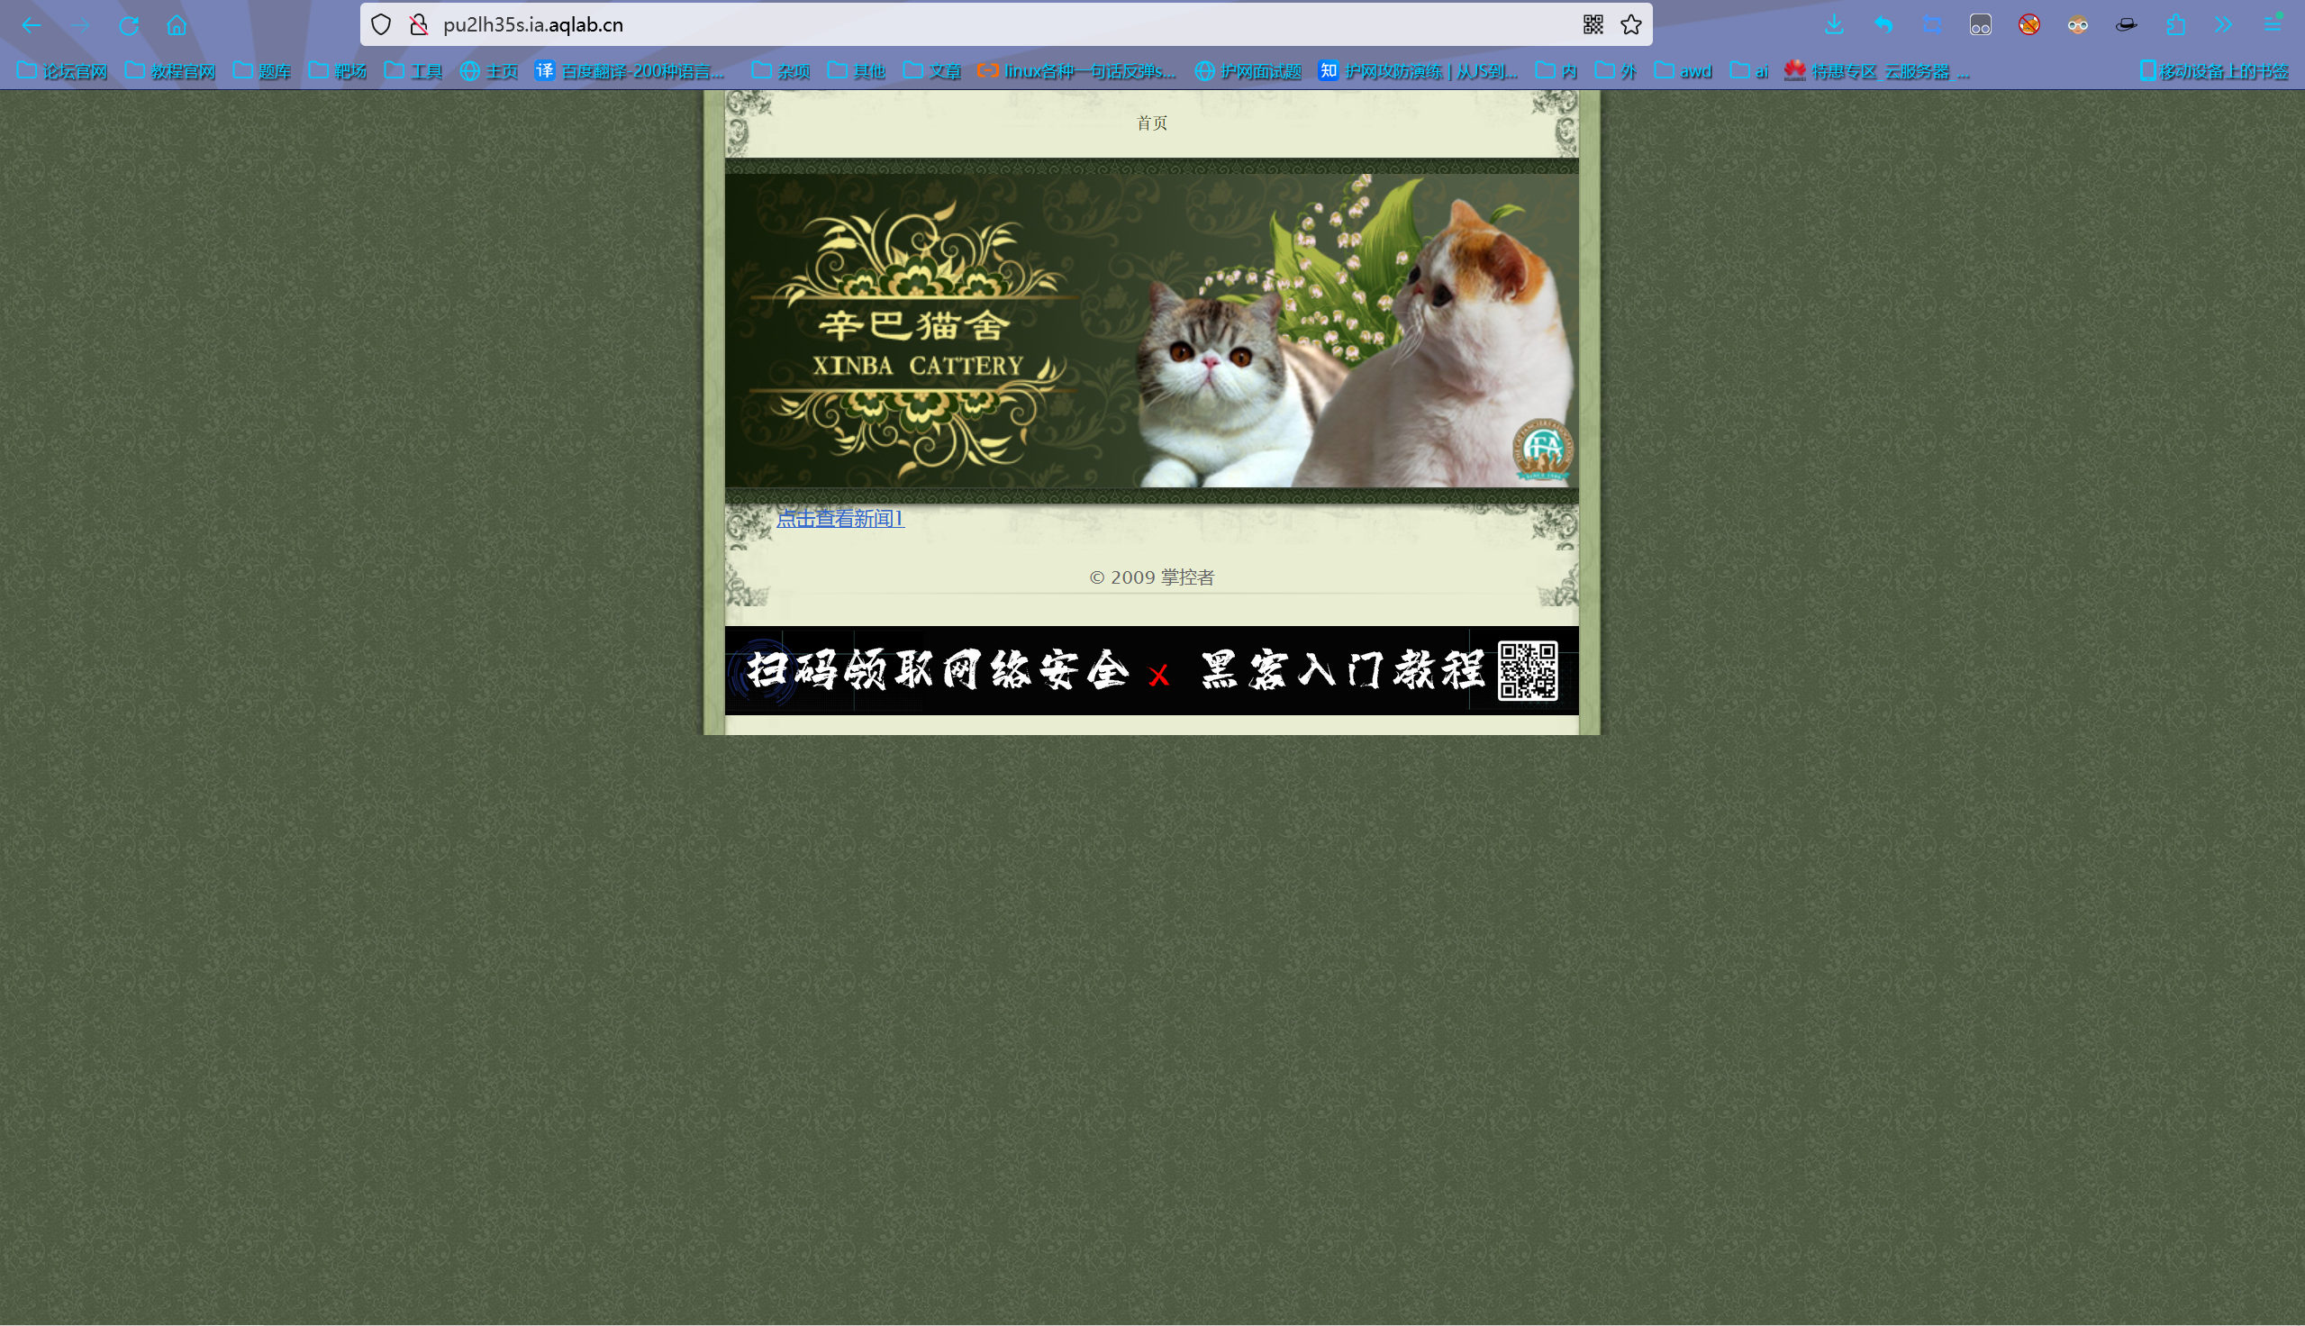Image resolution: width=2305 pixels, height=1326 pixels.
Task: Open the Downloads panel
Action: [1832, 24]
